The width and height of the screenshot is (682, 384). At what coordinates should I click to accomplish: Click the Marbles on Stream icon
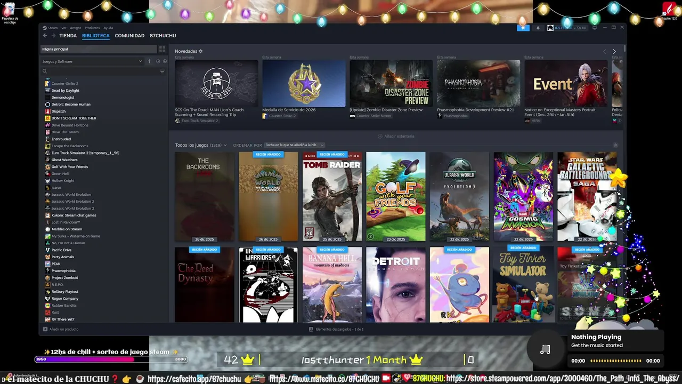click(x=47, y=229)
